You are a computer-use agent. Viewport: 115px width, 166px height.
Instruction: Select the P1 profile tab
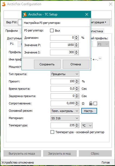tap(12, 44)
